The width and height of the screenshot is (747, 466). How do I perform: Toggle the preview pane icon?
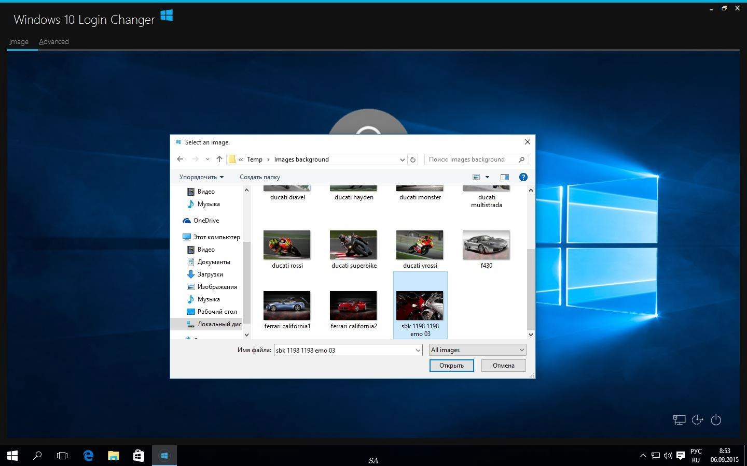click(504, 177)
